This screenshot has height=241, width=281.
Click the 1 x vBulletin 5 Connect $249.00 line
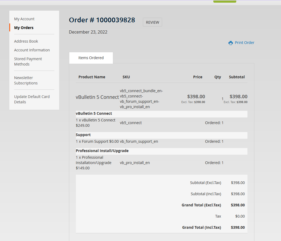(96, 123)
